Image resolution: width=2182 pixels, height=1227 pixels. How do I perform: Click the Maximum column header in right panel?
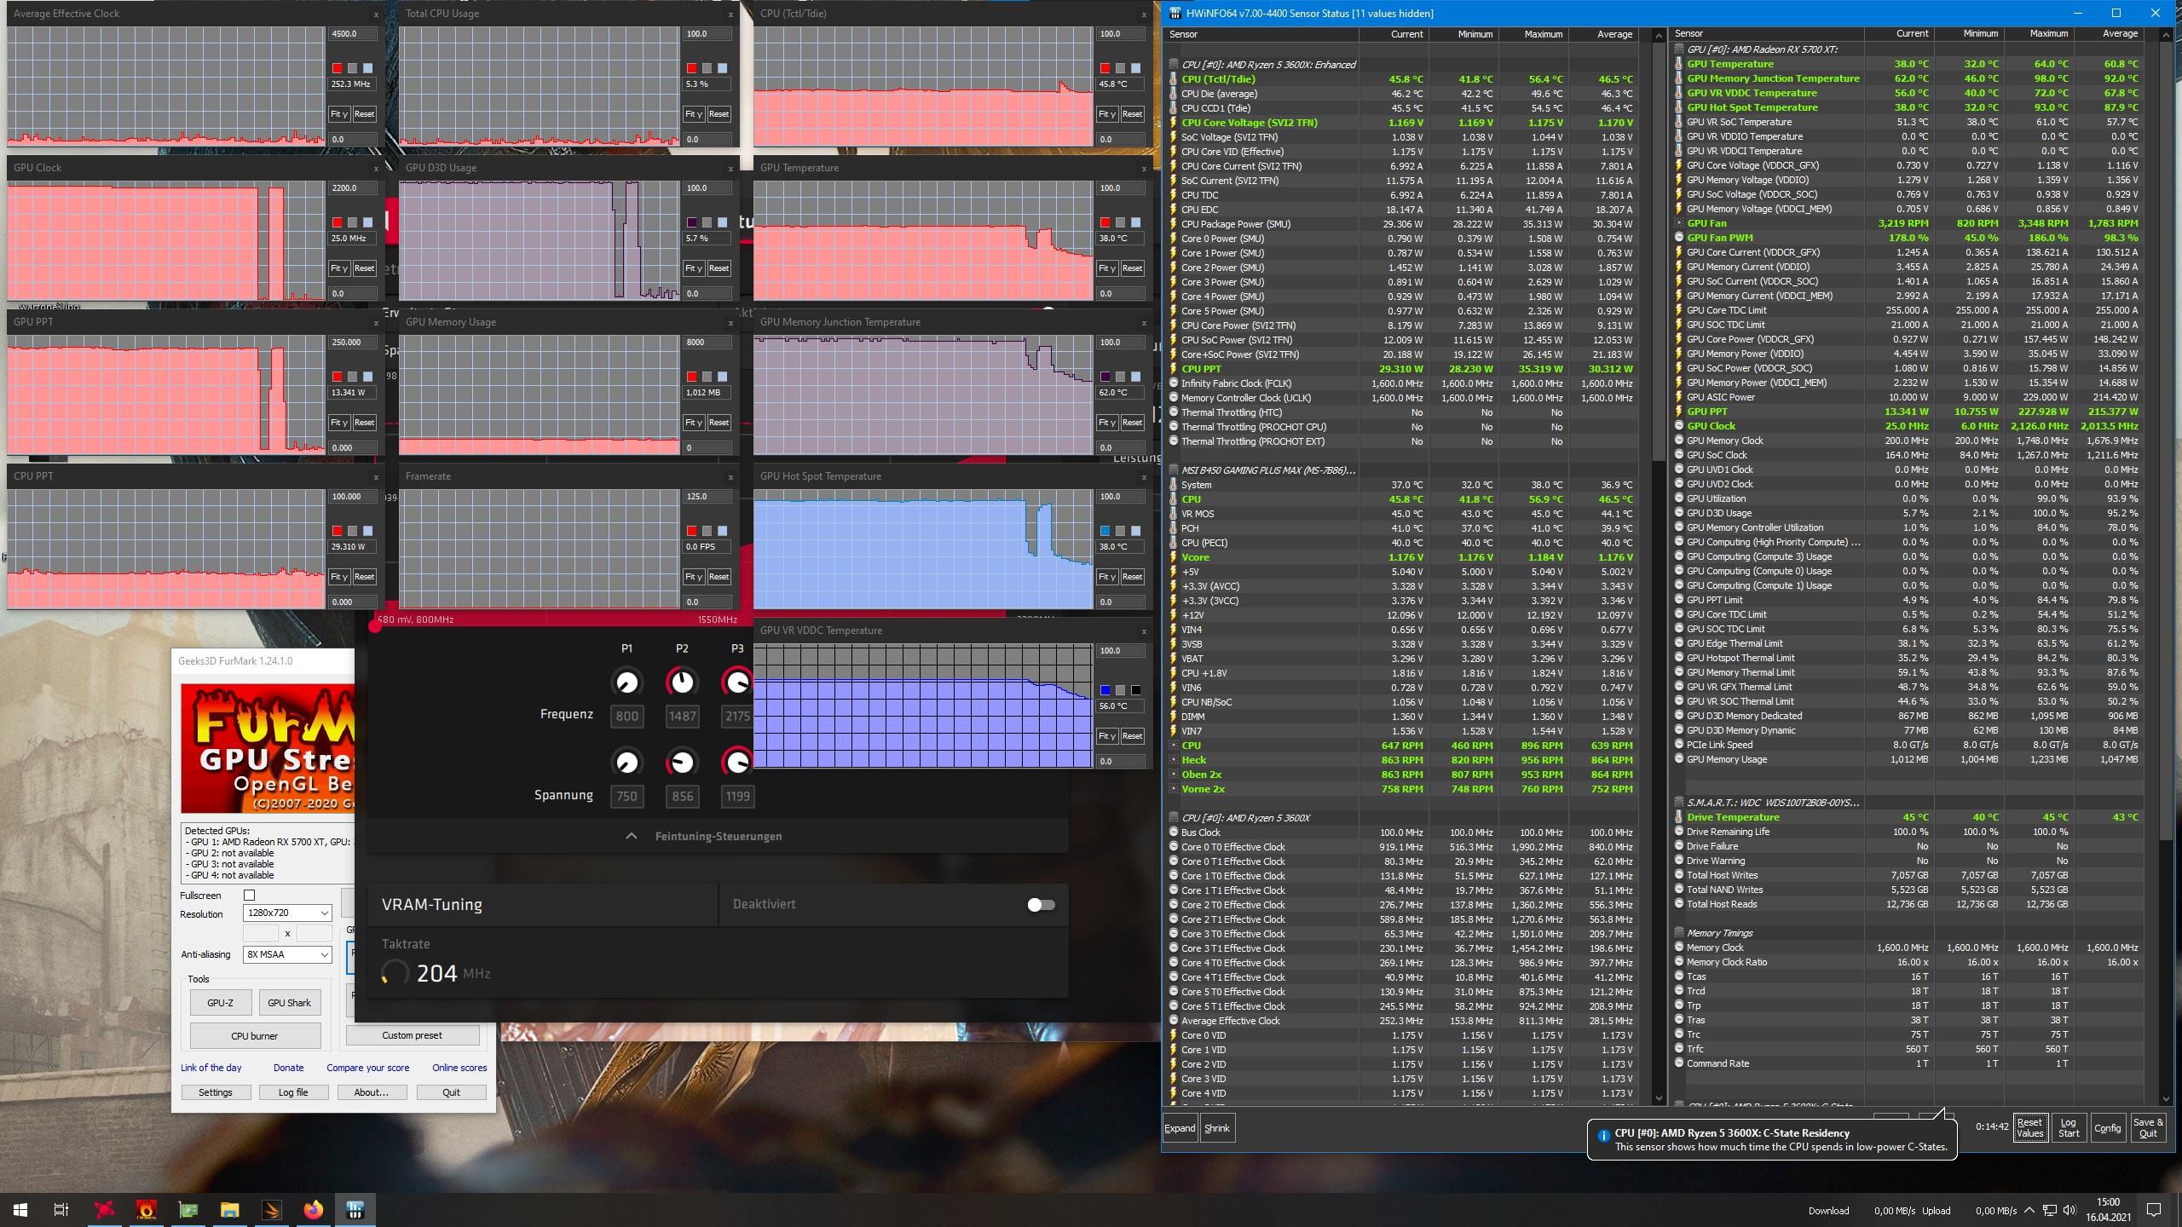[x=2038, y=34]
